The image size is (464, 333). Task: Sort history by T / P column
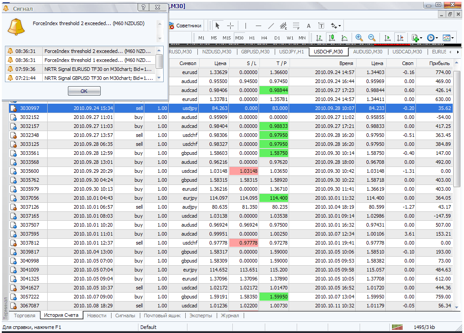click(x=274, y=63)
